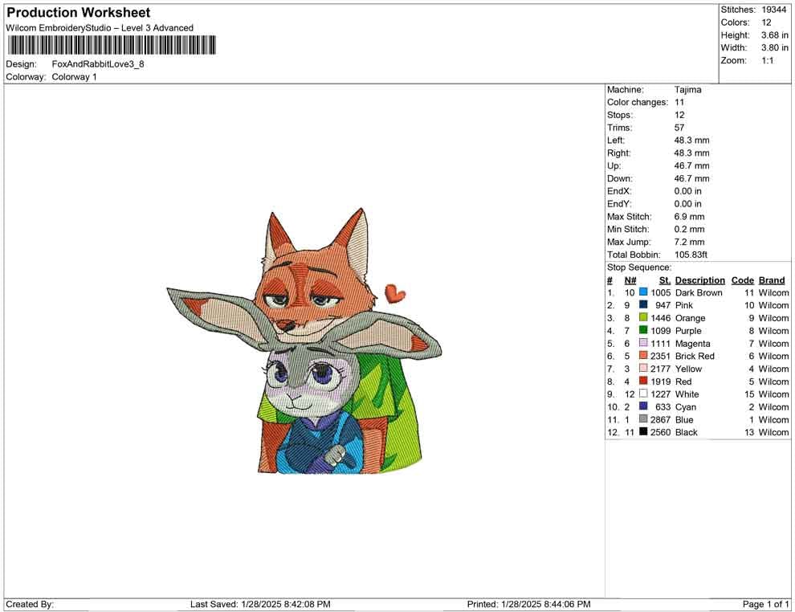Click the Stop Sequence label
Screen dimensions: 795x612
coord(639,267)
